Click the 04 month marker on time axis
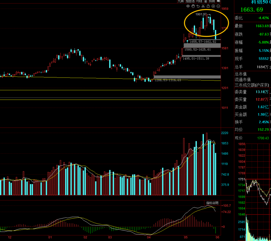The width and height of the screenshot is (271, 241). point(149,237)
